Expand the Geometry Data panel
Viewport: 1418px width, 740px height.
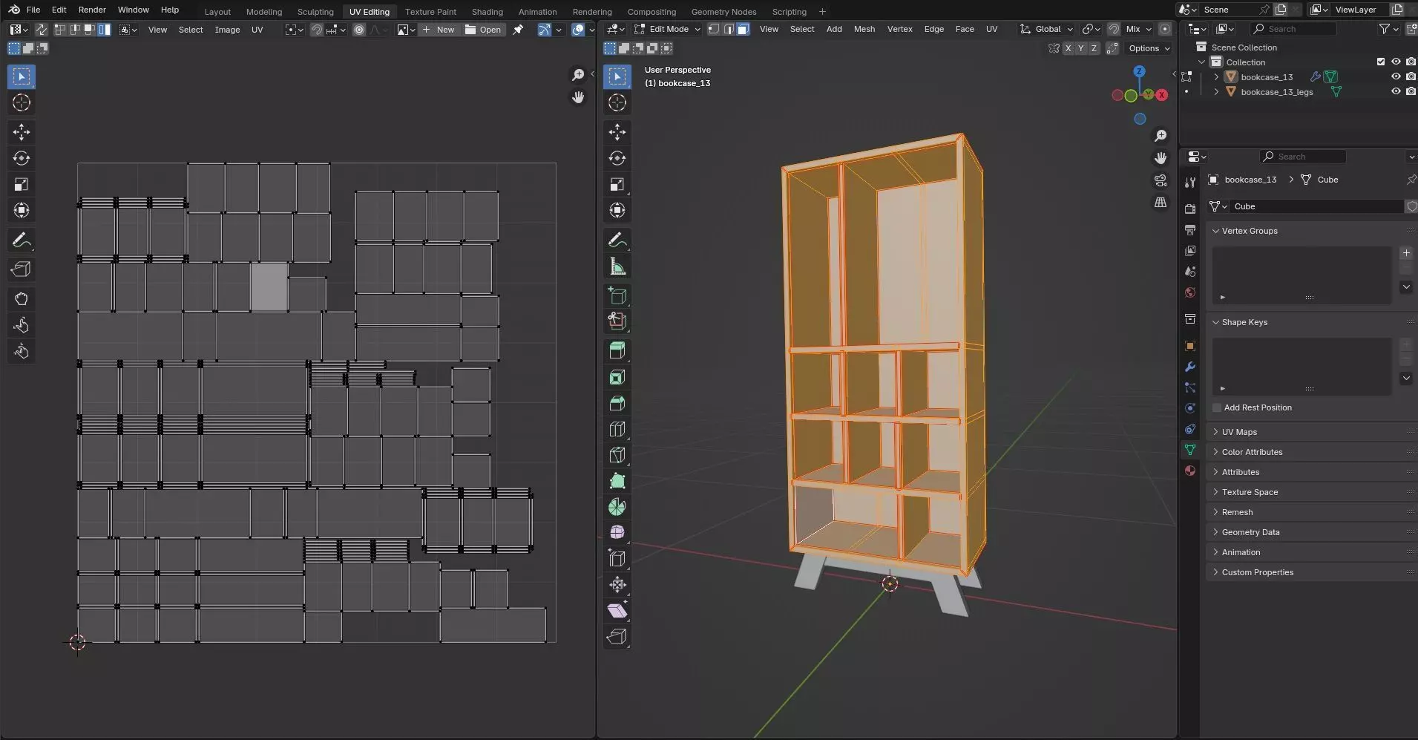(x=1250, y=532)
